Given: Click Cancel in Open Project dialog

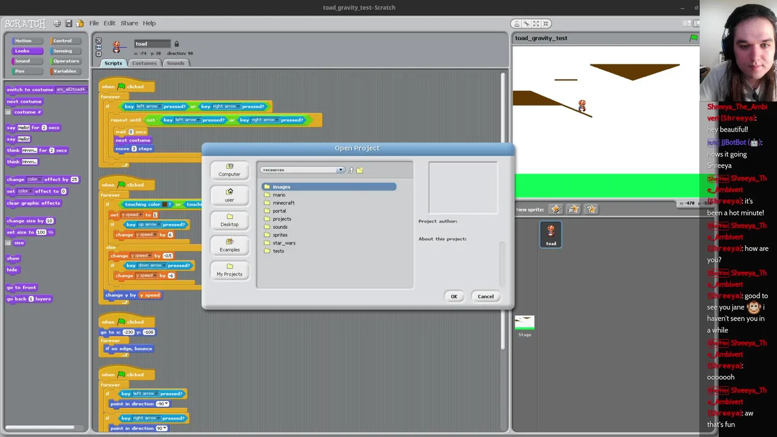Looking at the screenshot, I should tap(486, 296).
